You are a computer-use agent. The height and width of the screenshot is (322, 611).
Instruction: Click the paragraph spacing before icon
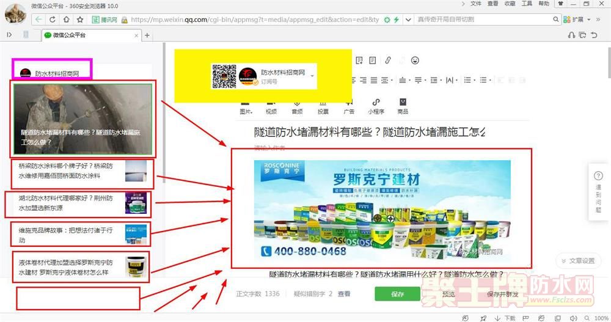[x=402, y=80]
